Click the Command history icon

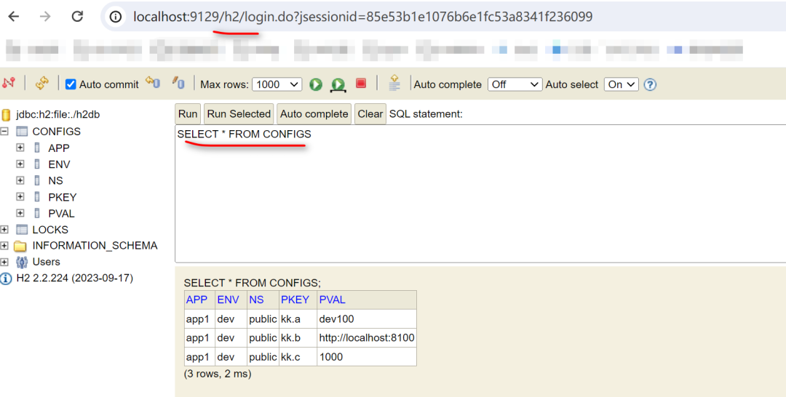pyautogui.click(x=394, y=83)
